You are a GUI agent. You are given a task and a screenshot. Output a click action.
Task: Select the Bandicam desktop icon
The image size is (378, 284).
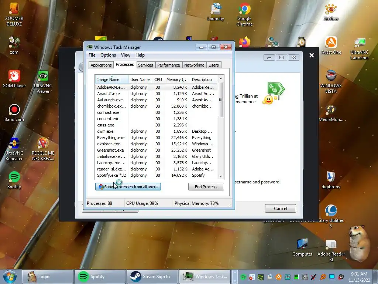tap(14, 113)
